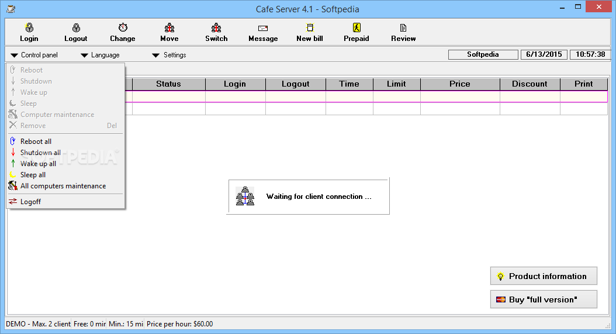616x334 pixels.
Task: Choose Wake up all from menu
Action: point(65,163)
